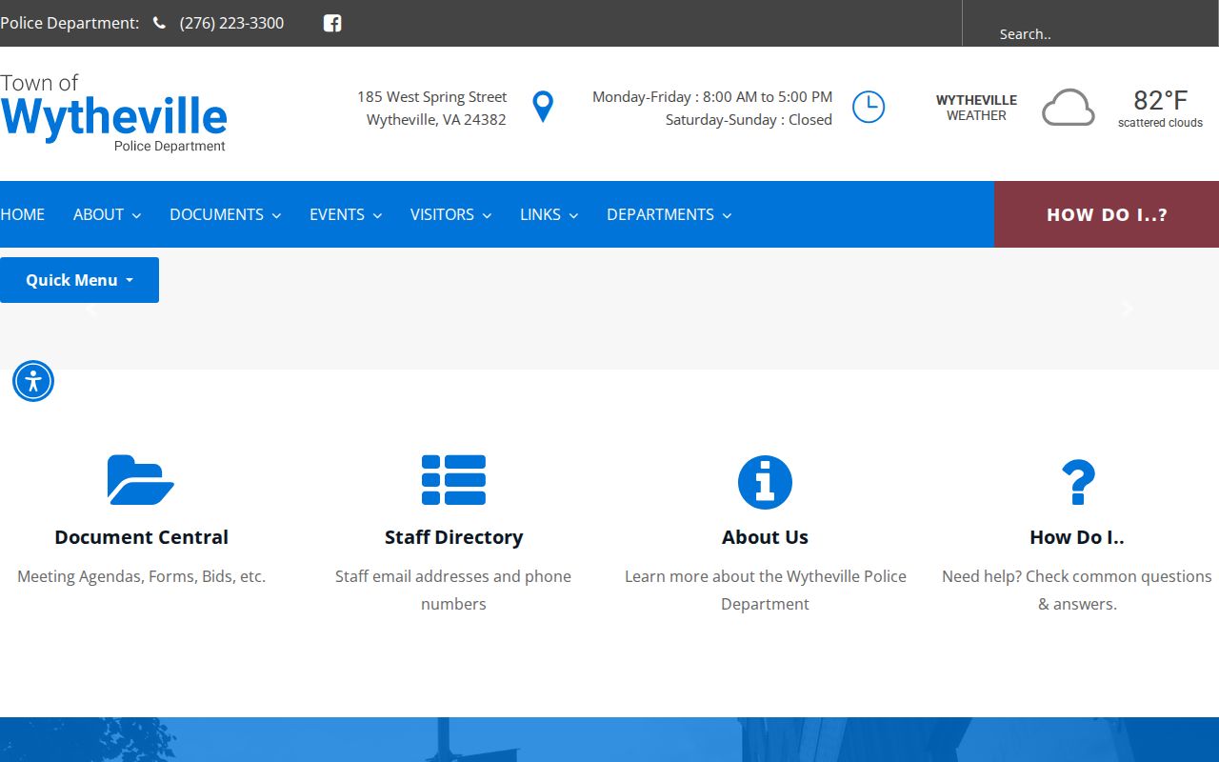Expand the Visitors menu
This screenshot has height=762, width=1219.
pyautogui.click(x=450, y=214)
